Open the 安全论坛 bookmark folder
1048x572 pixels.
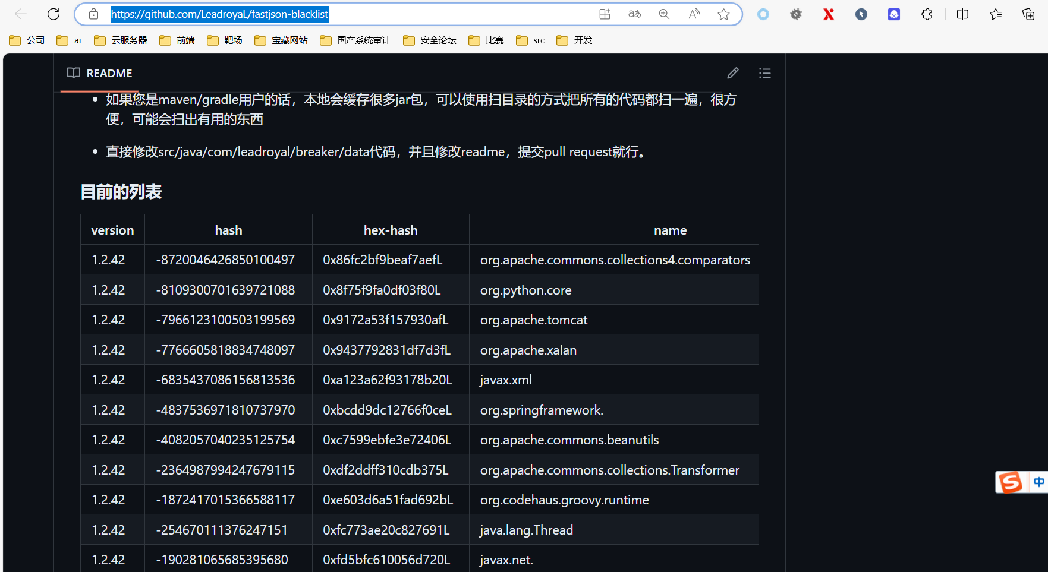point(430,40)
